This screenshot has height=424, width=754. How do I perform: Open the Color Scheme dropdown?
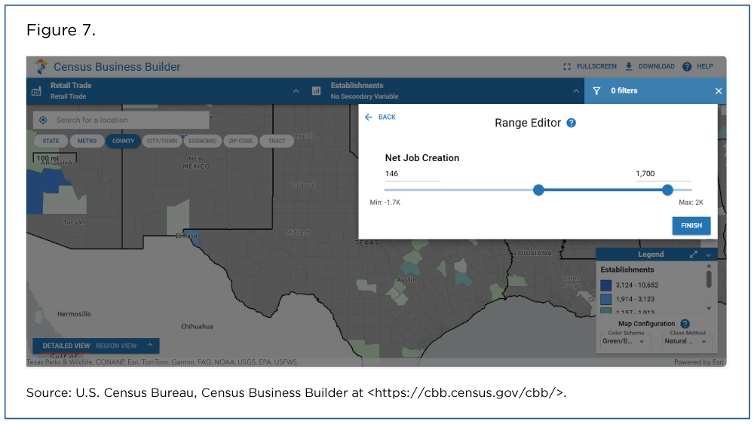click(x=624, y=341)
